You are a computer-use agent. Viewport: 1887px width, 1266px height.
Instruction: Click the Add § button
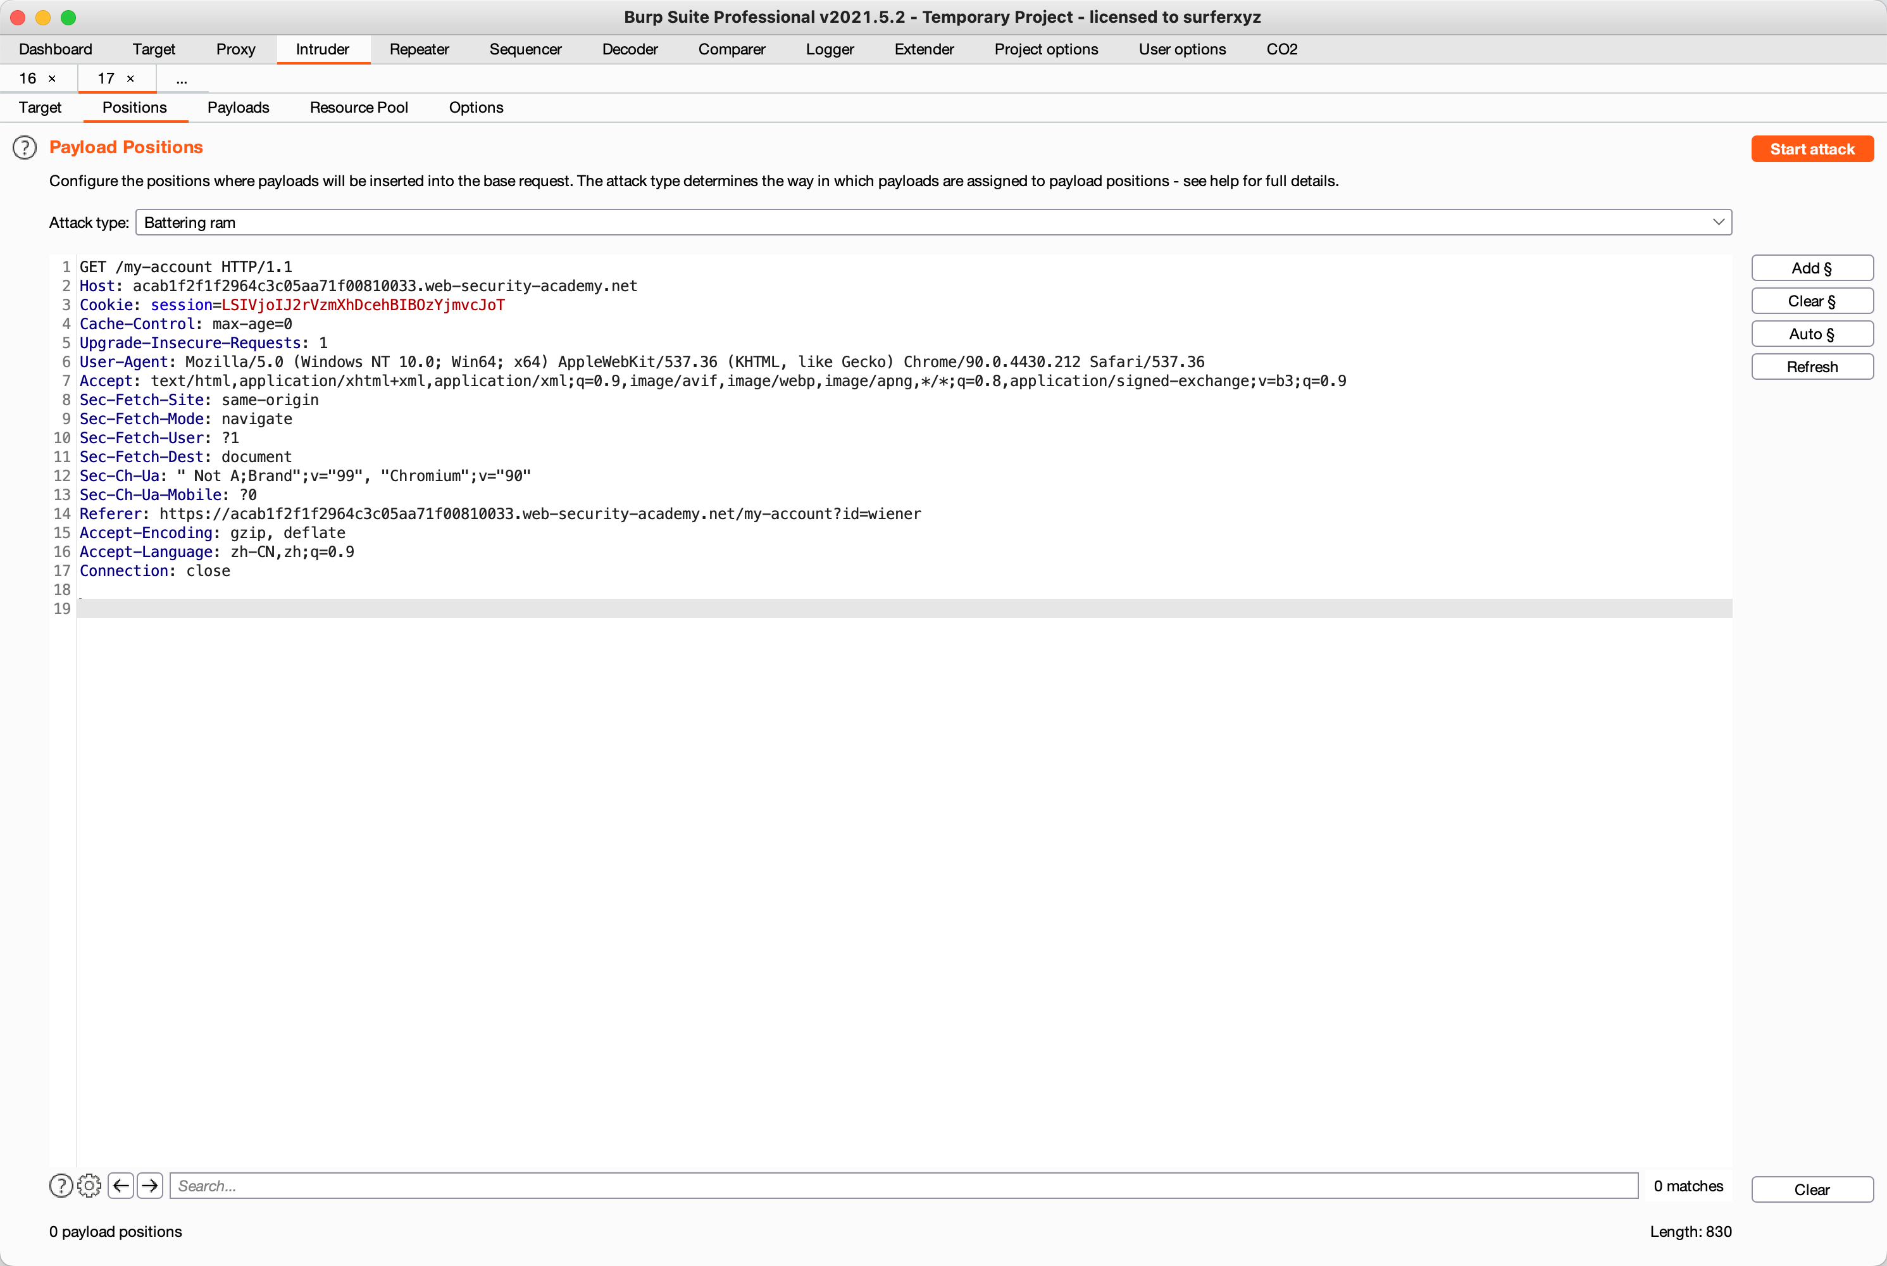pyautogui.click(x=1811, y=268)
